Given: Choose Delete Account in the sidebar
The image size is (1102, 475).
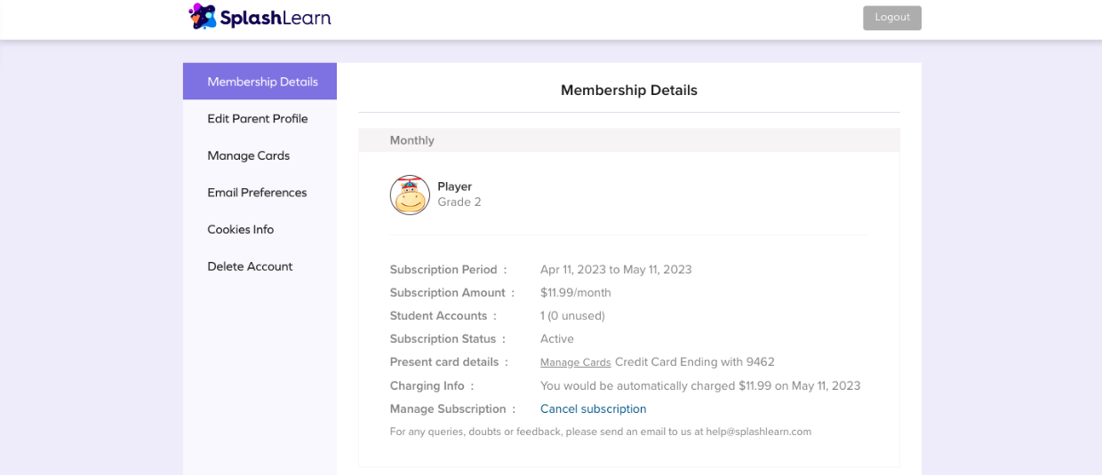Looking at the screenshot, I should click(x=250, y=266).
